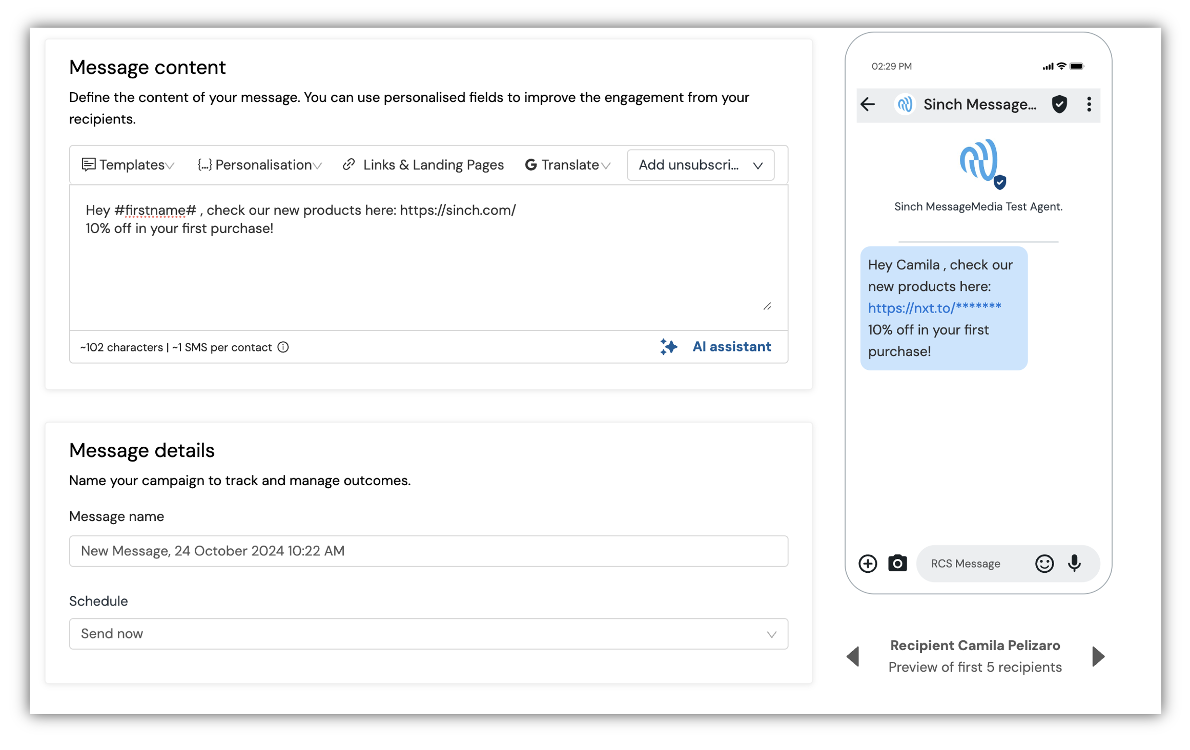Click Preview of first 5 recipients text
This screenshot has height=750, width=1190.
coord(975,668)
